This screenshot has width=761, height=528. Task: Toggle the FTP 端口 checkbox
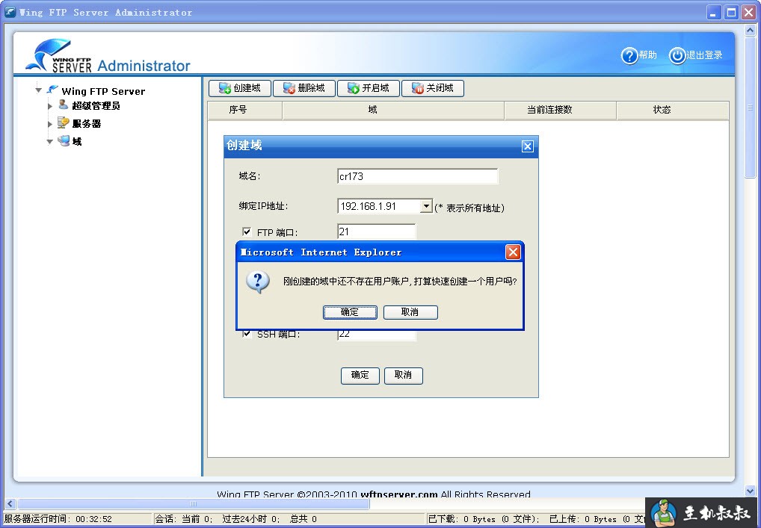click(247, 232)
